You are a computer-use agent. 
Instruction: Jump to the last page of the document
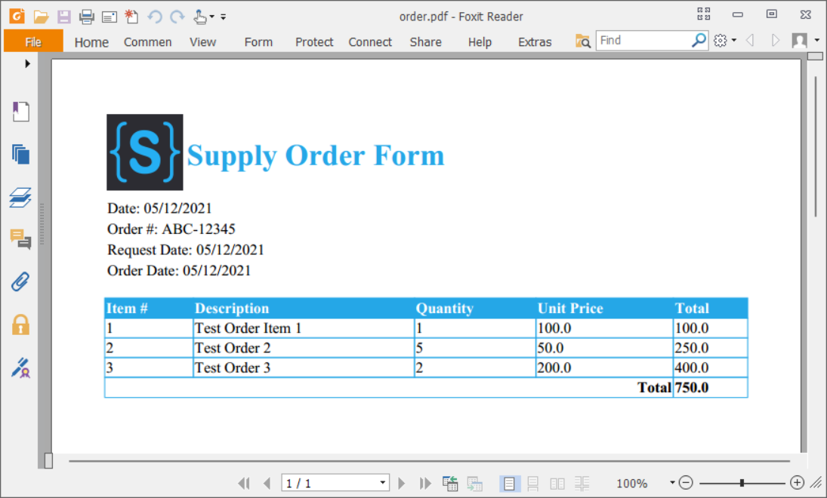424,483
